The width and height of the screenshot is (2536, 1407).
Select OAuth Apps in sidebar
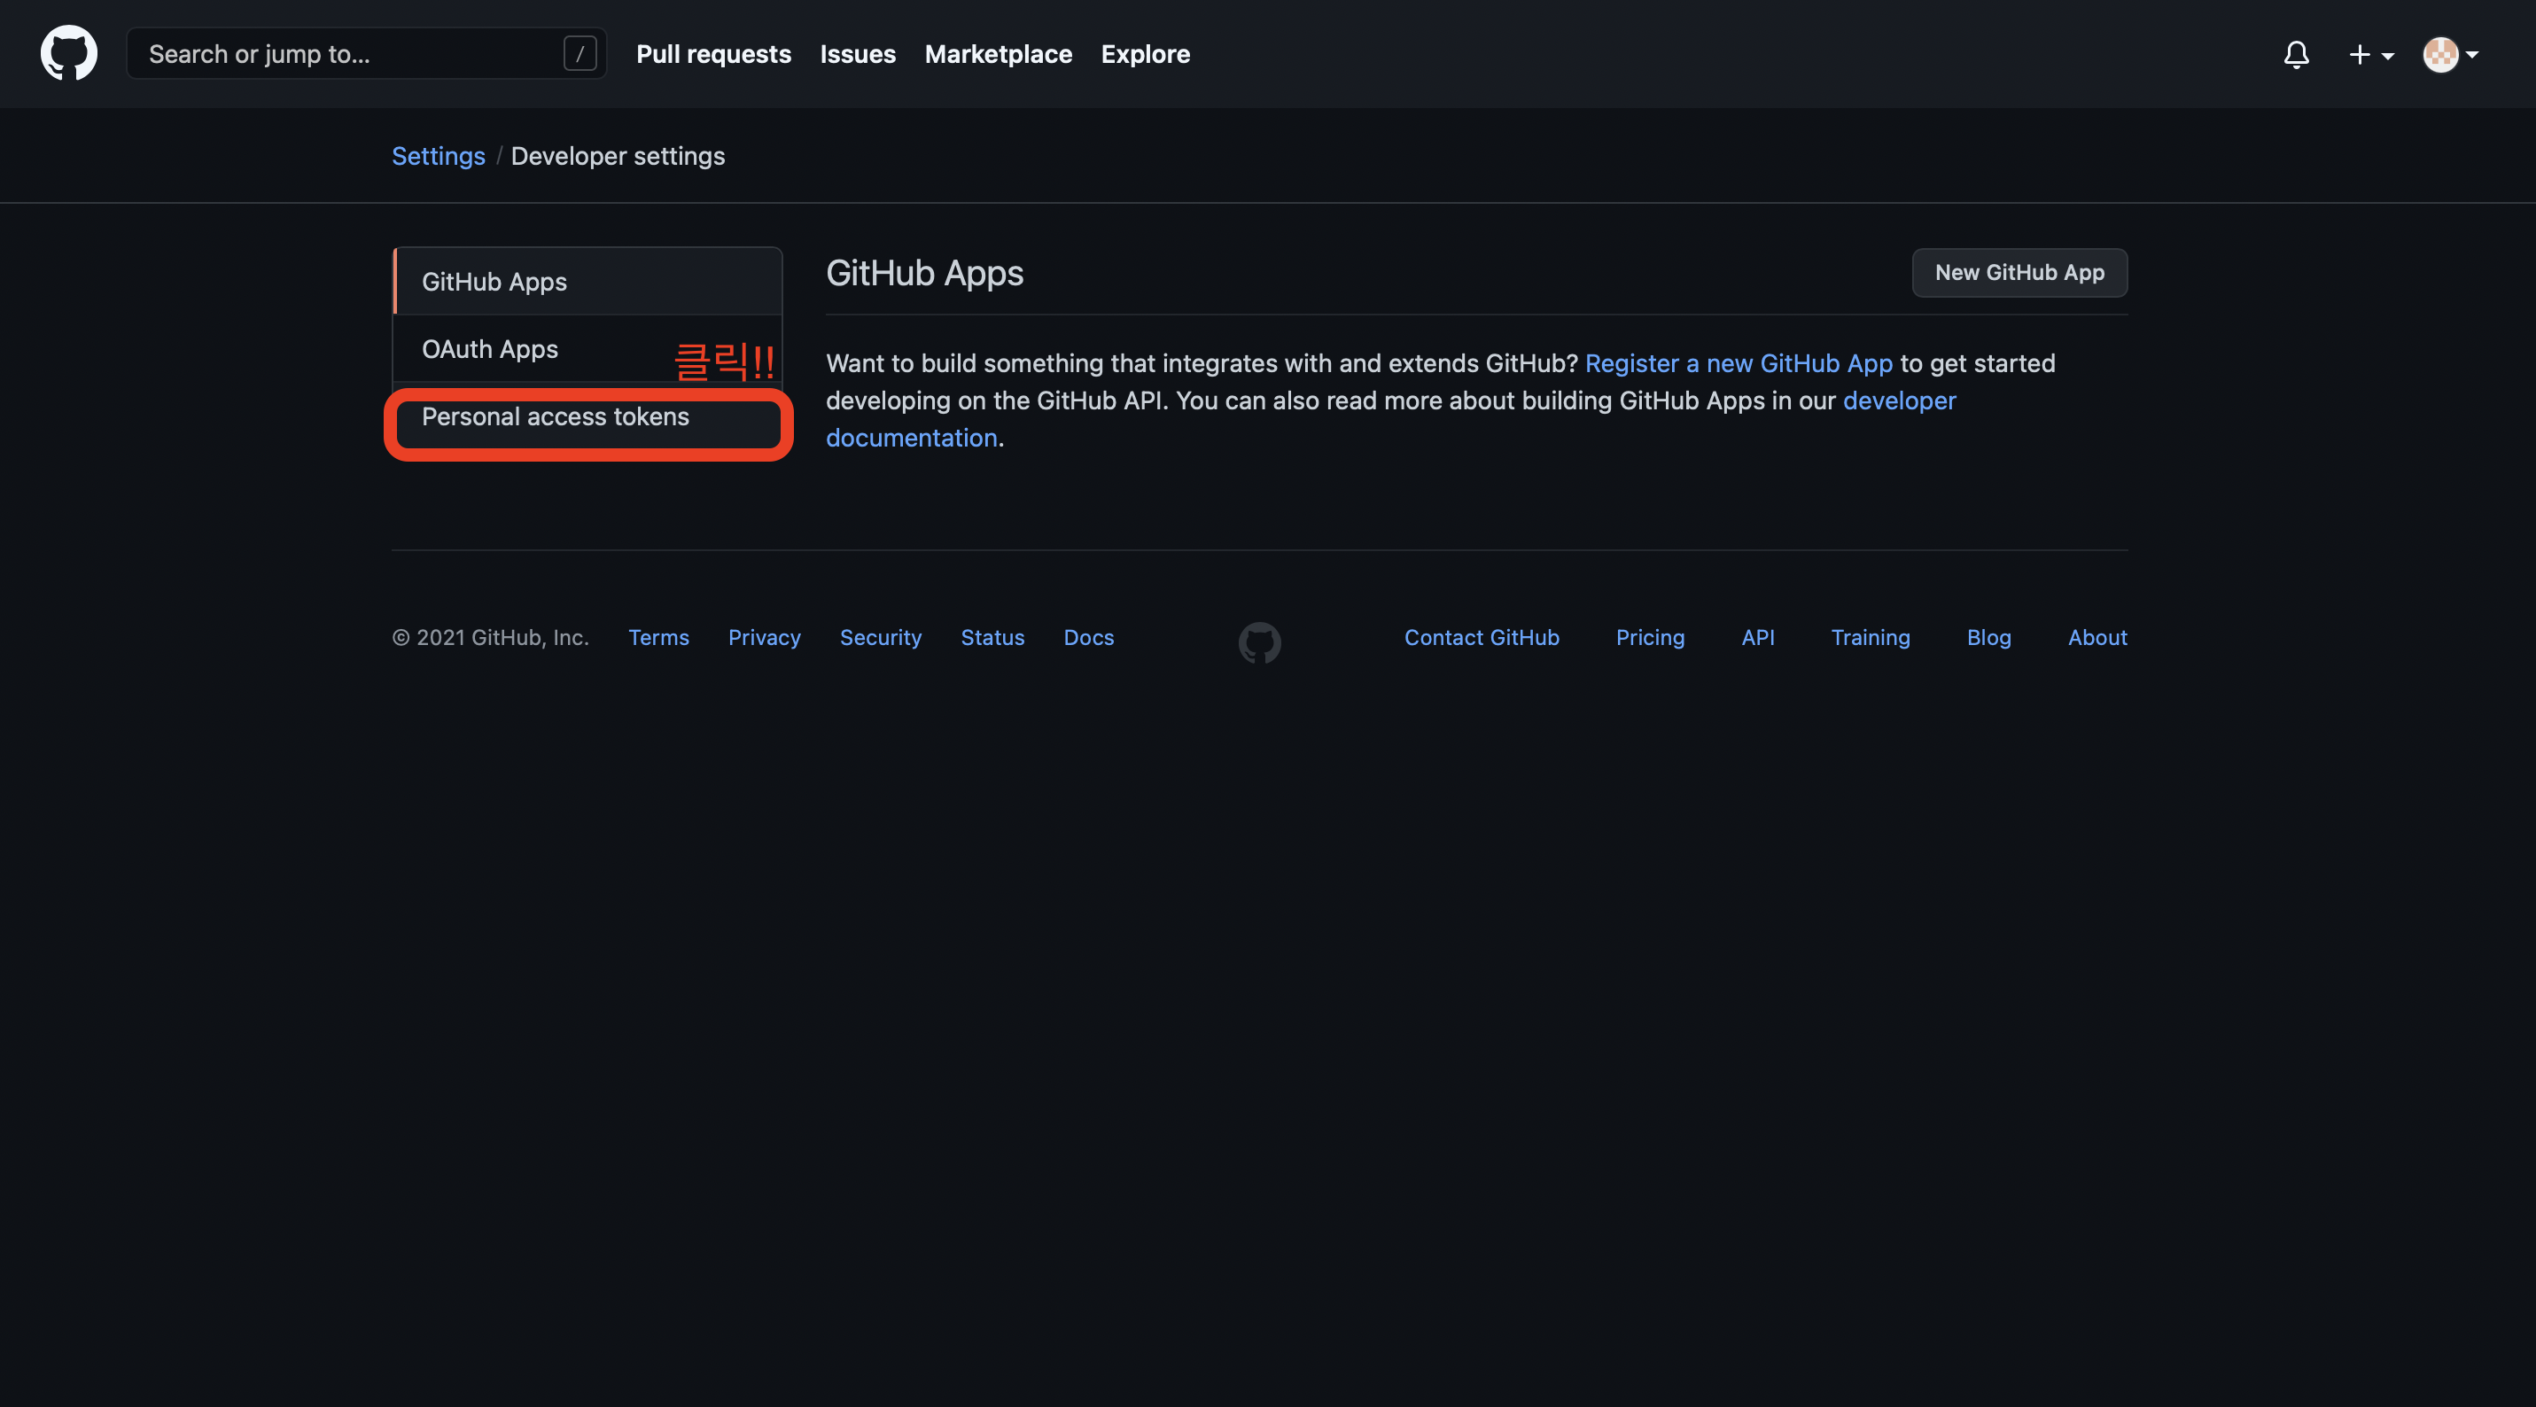click(x=489, y=349)
